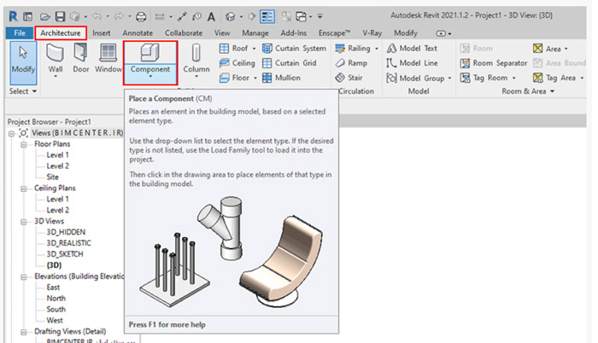Switch to the Annotate tab
This screenshot has width=598, height=343.
tap(138, 33)
